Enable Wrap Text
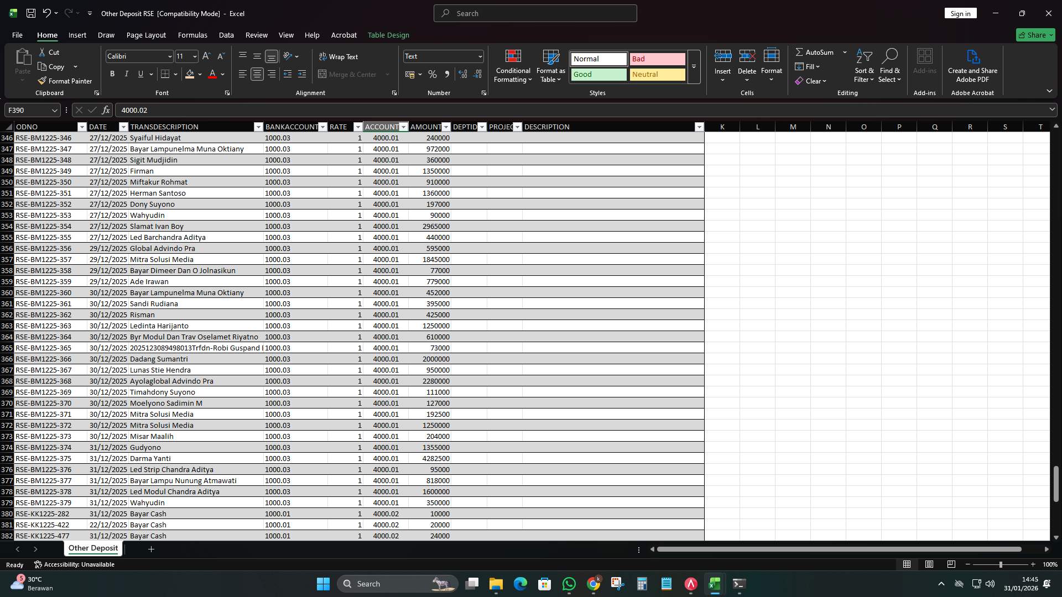The width and height of the screenshot is (1062, 597). [x=339, y=56]
